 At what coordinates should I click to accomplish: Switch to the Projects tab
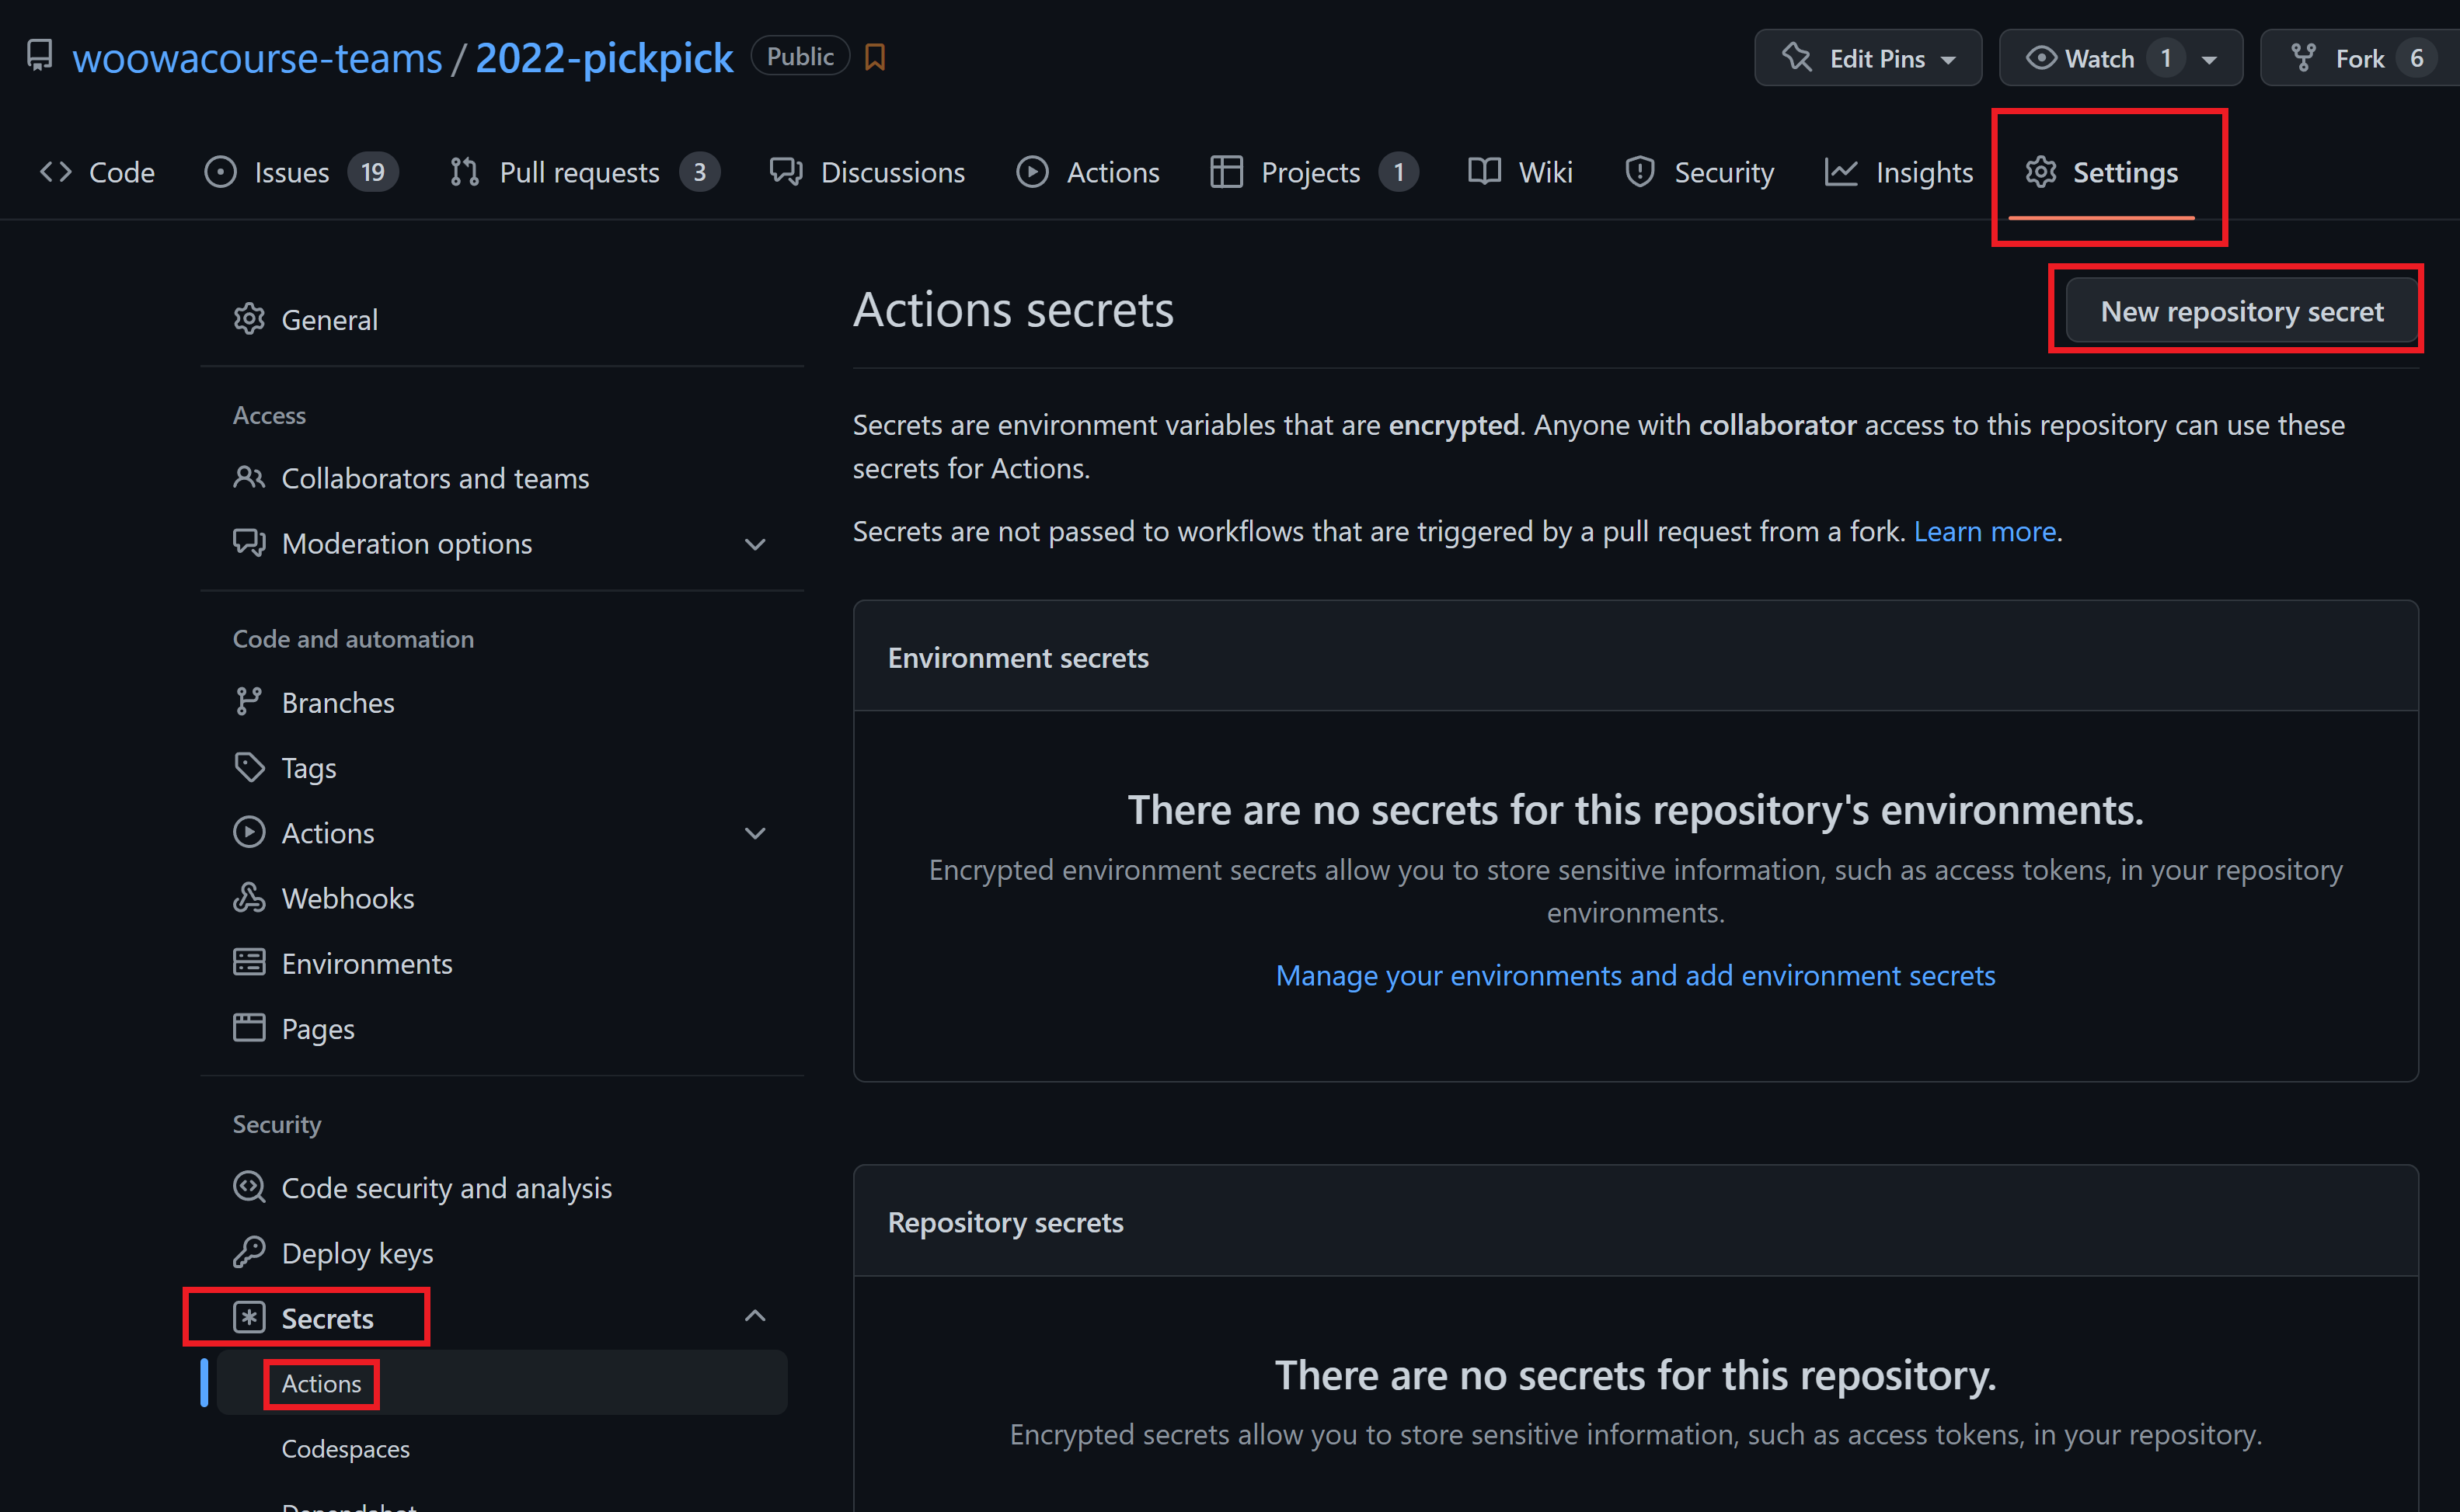click(1314, 172)
